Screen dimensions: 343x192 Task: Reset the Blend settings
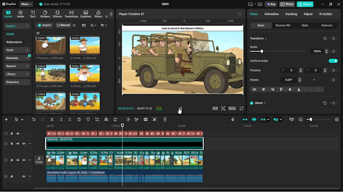pos(325,103)
